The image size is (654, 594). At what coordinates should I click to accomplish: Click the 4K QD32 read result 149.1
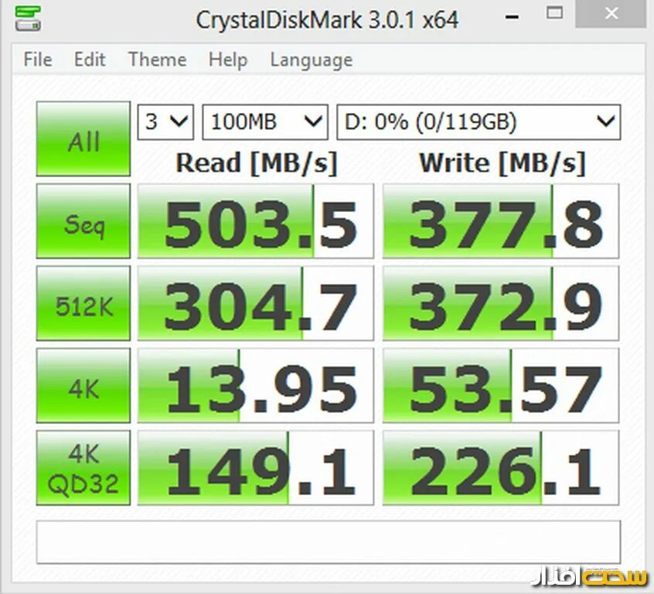click(256, 468)
